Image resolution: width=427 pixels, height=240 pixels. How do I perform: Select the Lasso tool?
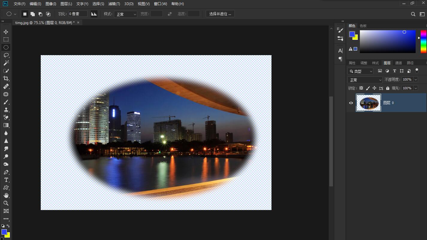6,55
